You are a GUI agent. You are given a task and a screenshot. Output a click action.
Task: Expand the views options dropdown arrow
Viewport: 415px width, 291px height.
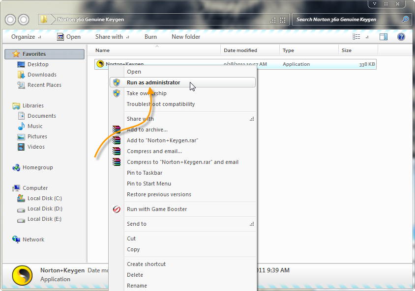pyautogui.click(x=367, y=37)
